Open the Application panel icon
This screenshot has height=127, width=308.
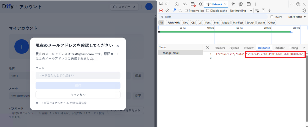pyautogui.click(x=248, y=4)
